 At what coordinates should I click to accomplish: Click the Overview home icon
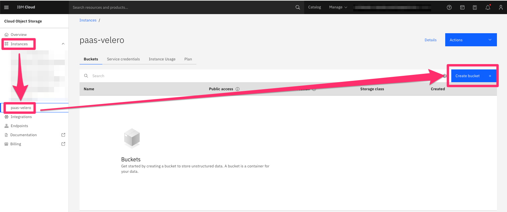point(6,35)
